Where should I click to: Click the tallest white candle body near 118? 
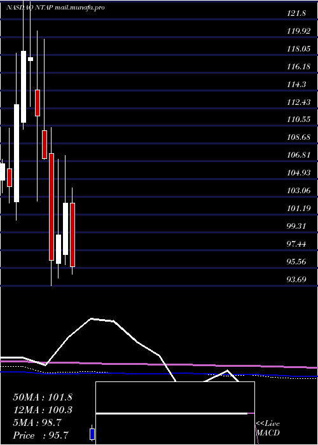[24, 87]
